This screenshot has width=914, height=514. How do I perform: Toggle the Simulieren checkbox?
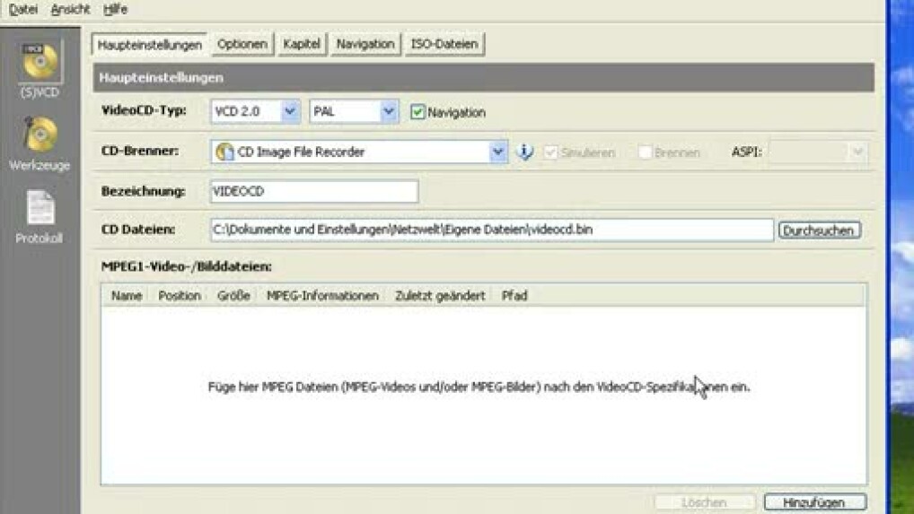pyautogui.click(x=551, y=152)
